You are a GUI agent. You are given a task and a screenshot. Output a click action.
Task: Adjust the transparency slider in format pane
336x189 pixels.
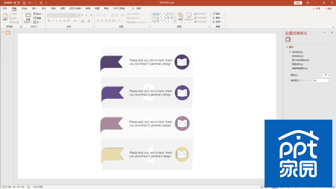[306, 80]
